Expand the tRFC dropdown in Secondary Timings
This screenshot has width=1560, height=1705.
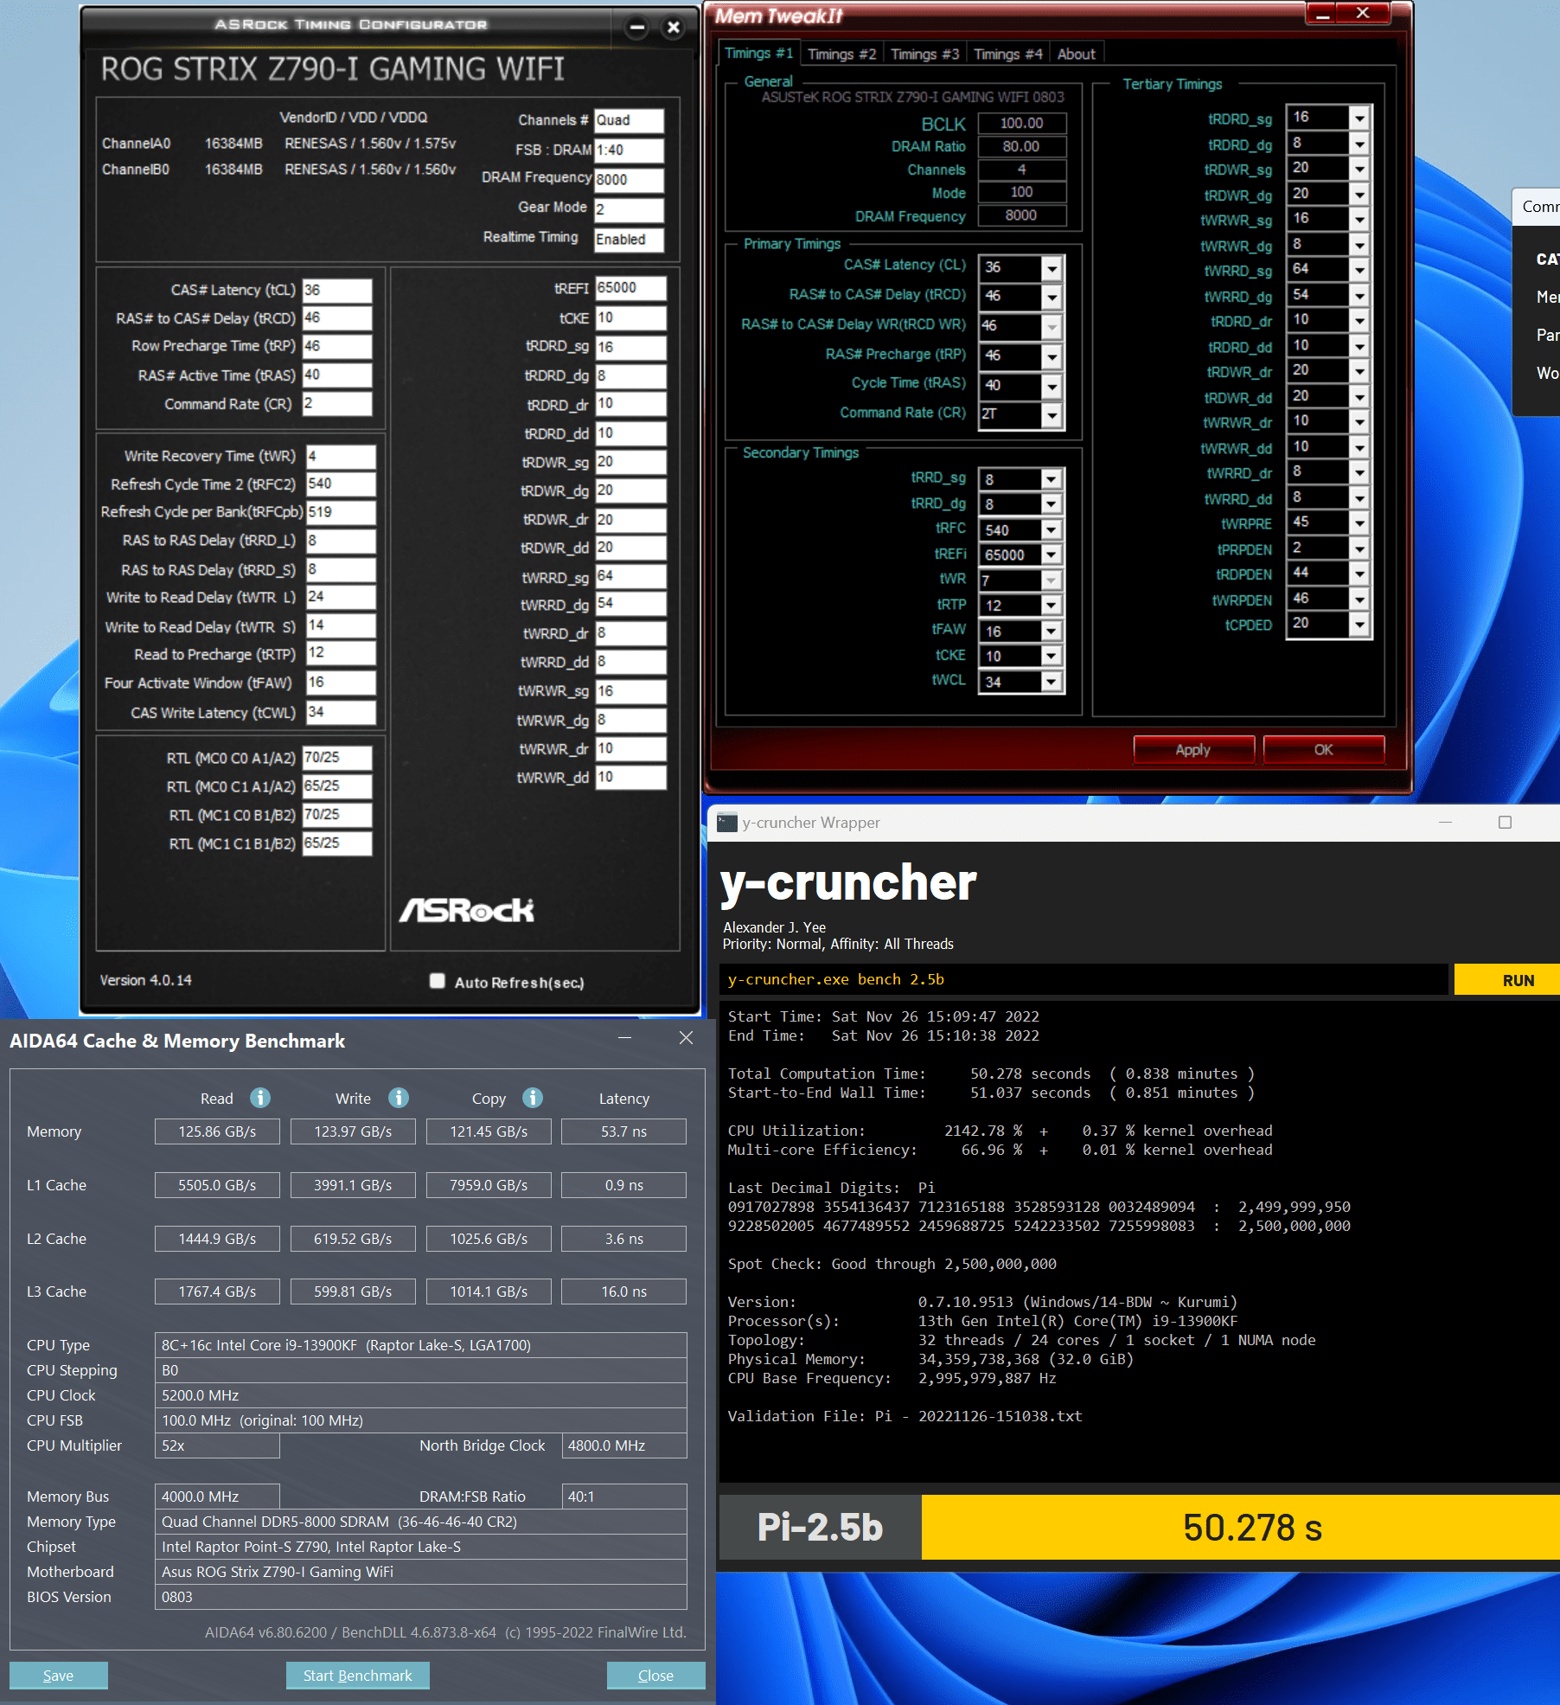tap(1052, 529)
